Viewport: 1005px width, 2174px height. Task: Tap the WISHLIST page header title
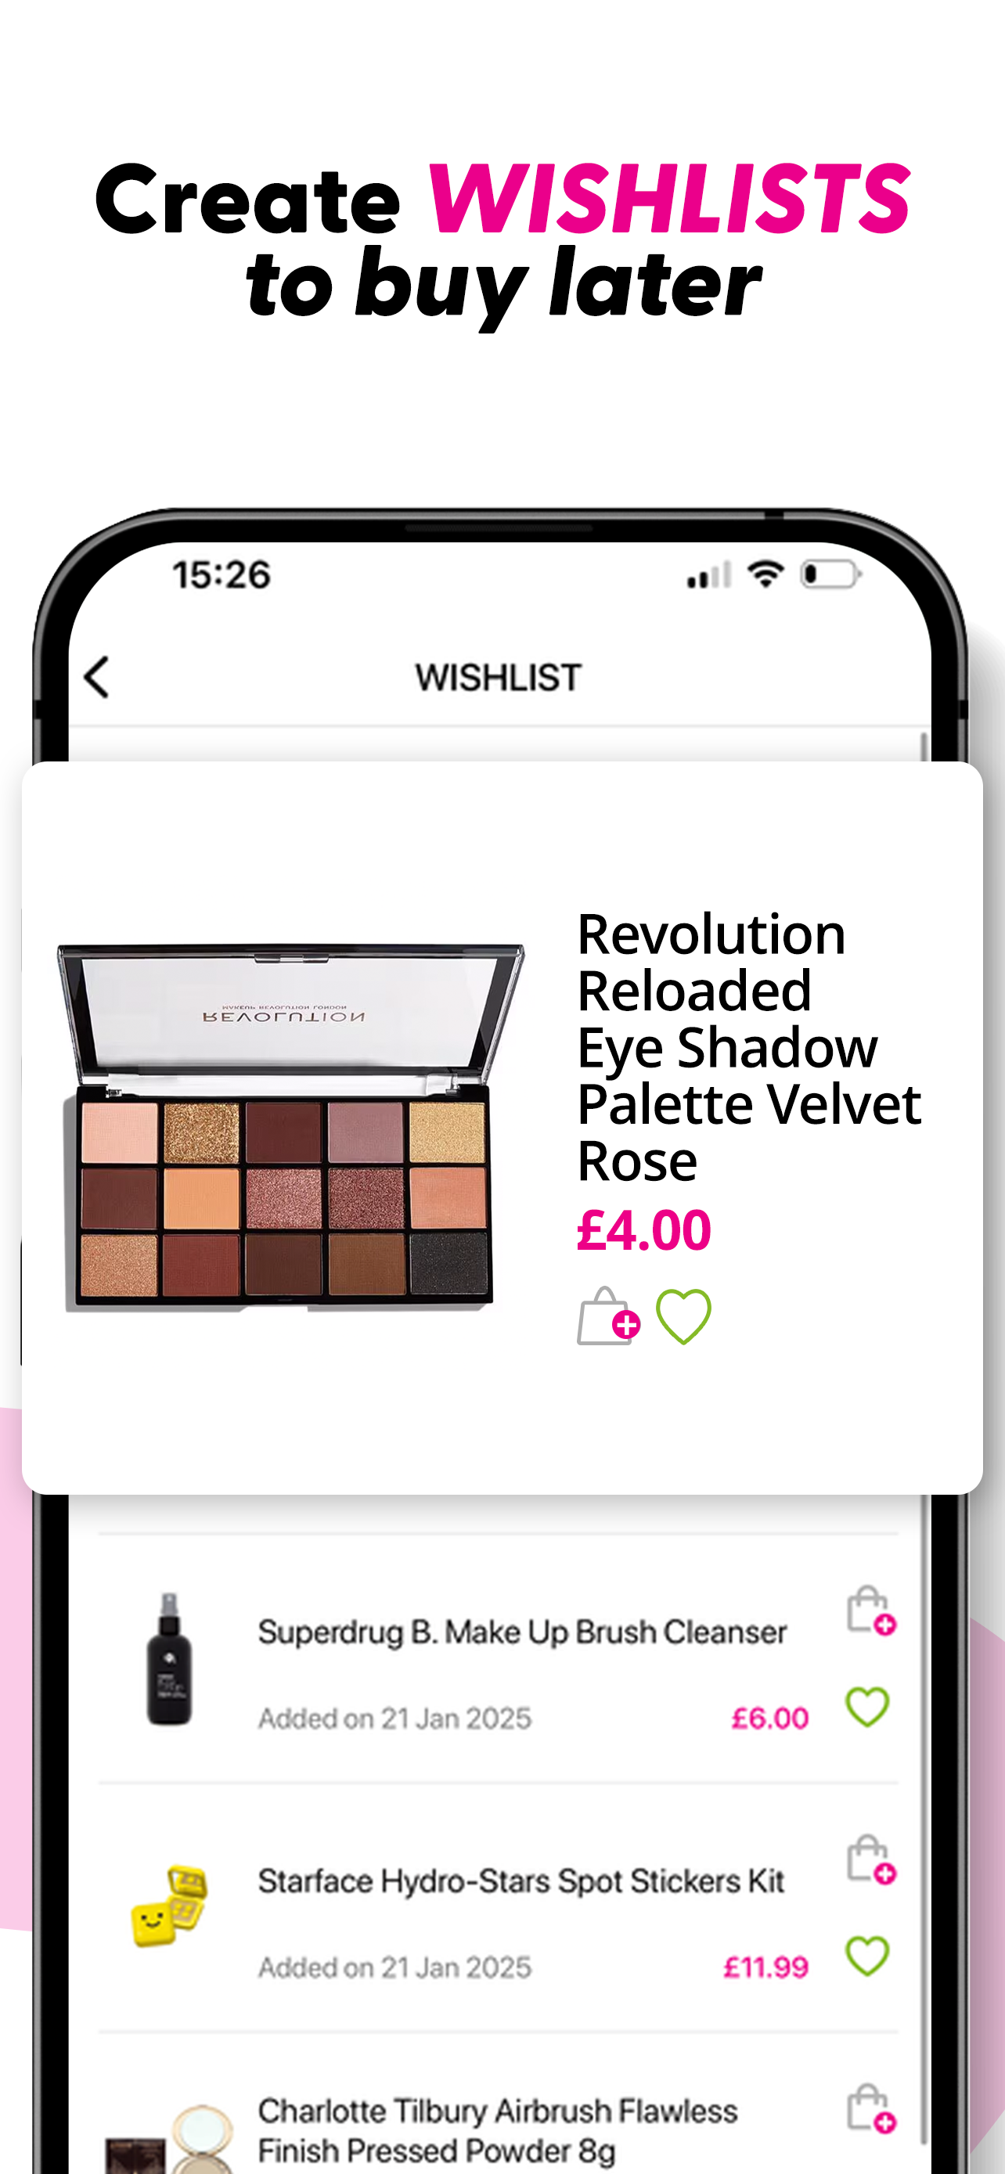pos(498,678)
